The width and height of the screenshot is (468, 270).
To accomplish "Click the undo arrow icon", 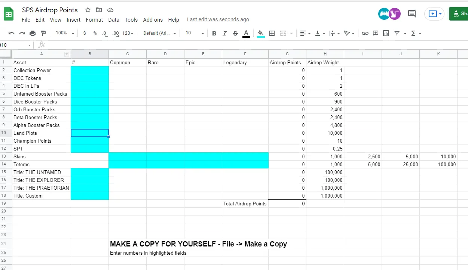I will point(12,33).
